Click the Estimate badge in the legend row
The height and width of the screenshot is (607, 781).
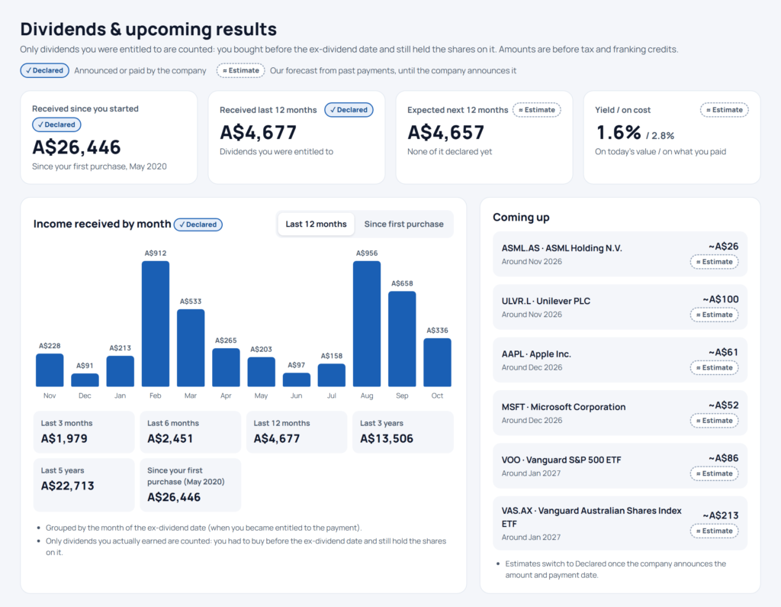click(240, 70)
